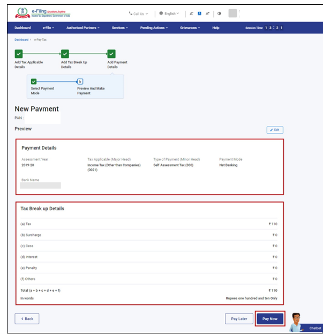Go to the Help menu item

[215, 28]
